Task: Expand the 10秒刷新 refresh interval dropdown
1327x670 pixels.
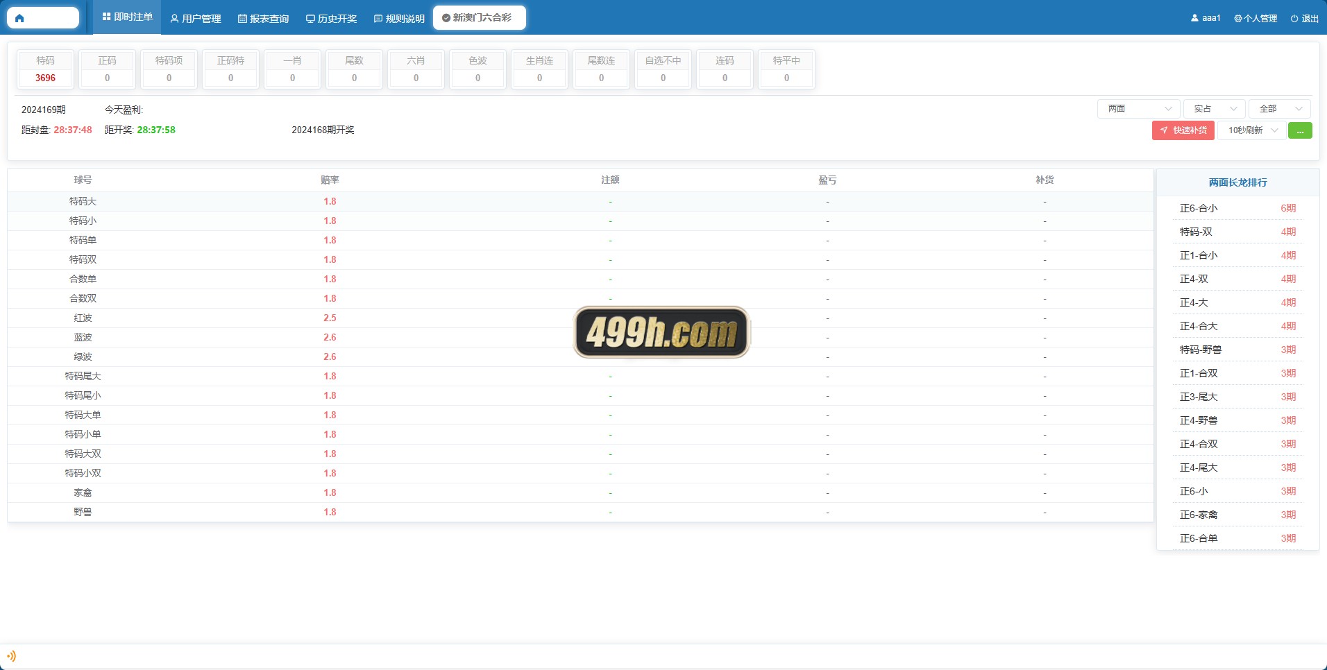Action: pyautogui.click(x=1252, y=130)
